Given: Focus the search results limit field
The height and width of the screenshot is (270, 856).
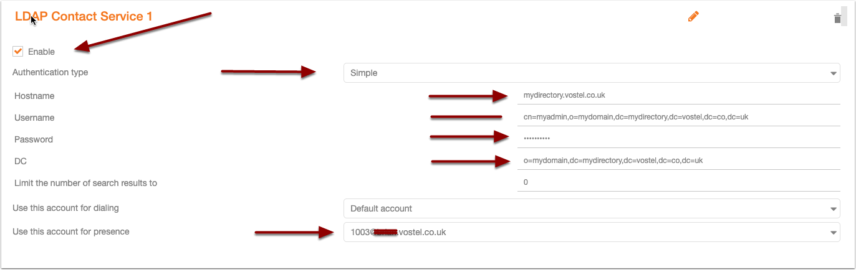Looking at the screenshot, I should pos(678,182).
